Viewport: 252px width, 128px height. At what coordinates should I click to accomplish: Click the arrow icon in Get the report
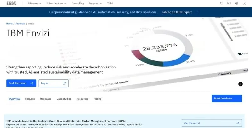pyautogui.click(x=238, y=123)
